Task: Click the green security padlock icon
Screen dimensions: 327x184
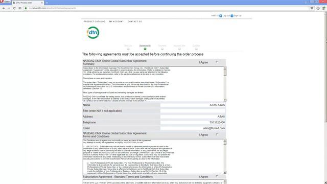Action: point(26,8)
